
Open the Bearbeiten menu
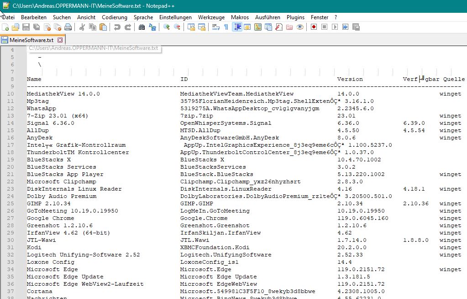tap(34, 17)
